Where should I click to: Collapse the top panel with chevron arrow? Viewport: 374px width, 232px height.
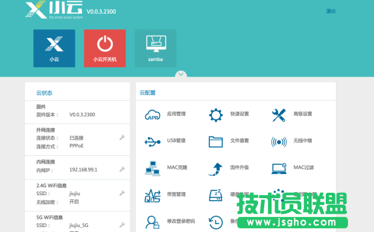click(181, 74)
